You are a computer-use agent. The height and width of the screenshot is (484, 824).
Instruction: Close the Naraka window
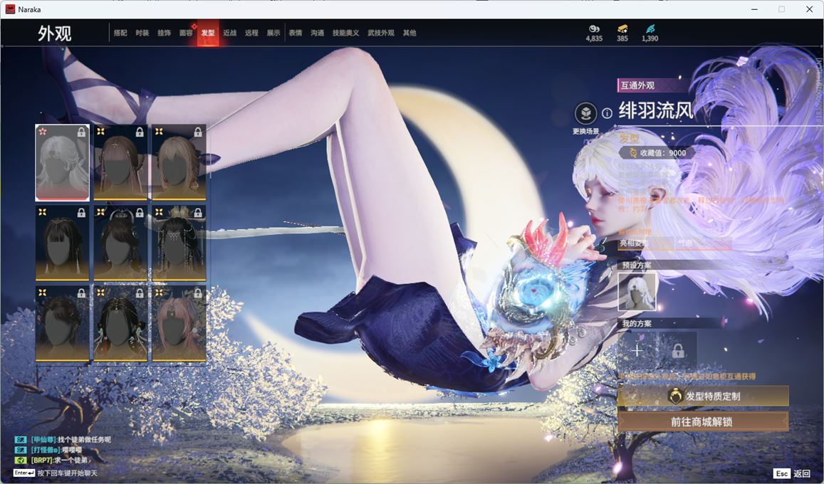pyautogui.click(x=809, y=9)
